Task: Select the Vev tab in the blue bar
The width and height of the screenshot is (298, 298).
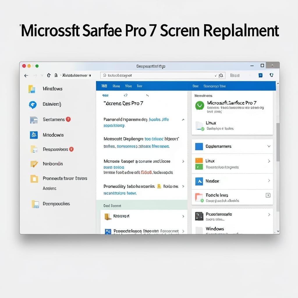Action: pyautogui.click(x=139, y=86)
